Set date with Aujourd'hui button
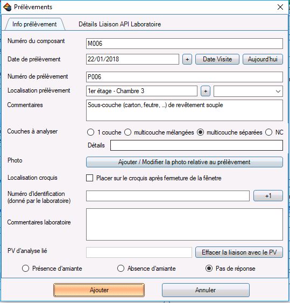290x303 pixels. [x=263, y=59]
